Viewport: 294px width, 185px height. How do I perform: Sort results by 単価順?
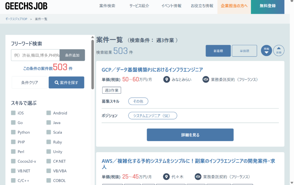(245, 51)
